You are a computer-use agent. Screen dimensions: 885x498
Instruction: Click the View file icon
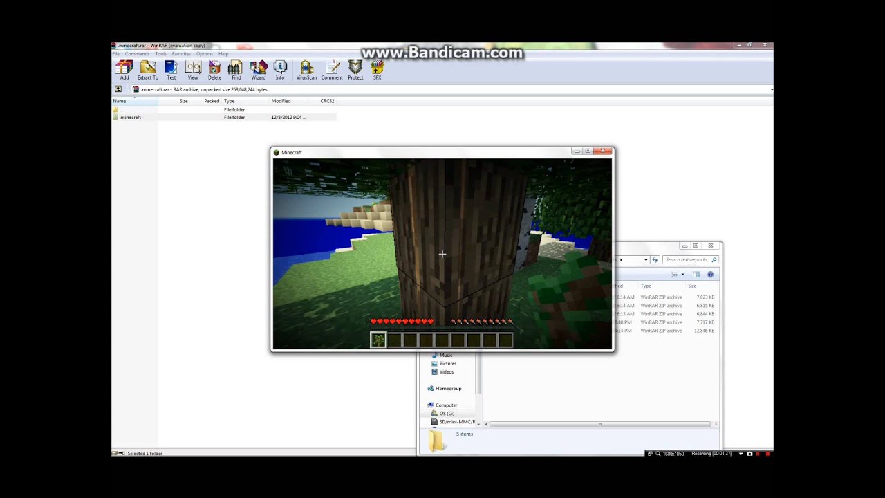coord(193,70)
